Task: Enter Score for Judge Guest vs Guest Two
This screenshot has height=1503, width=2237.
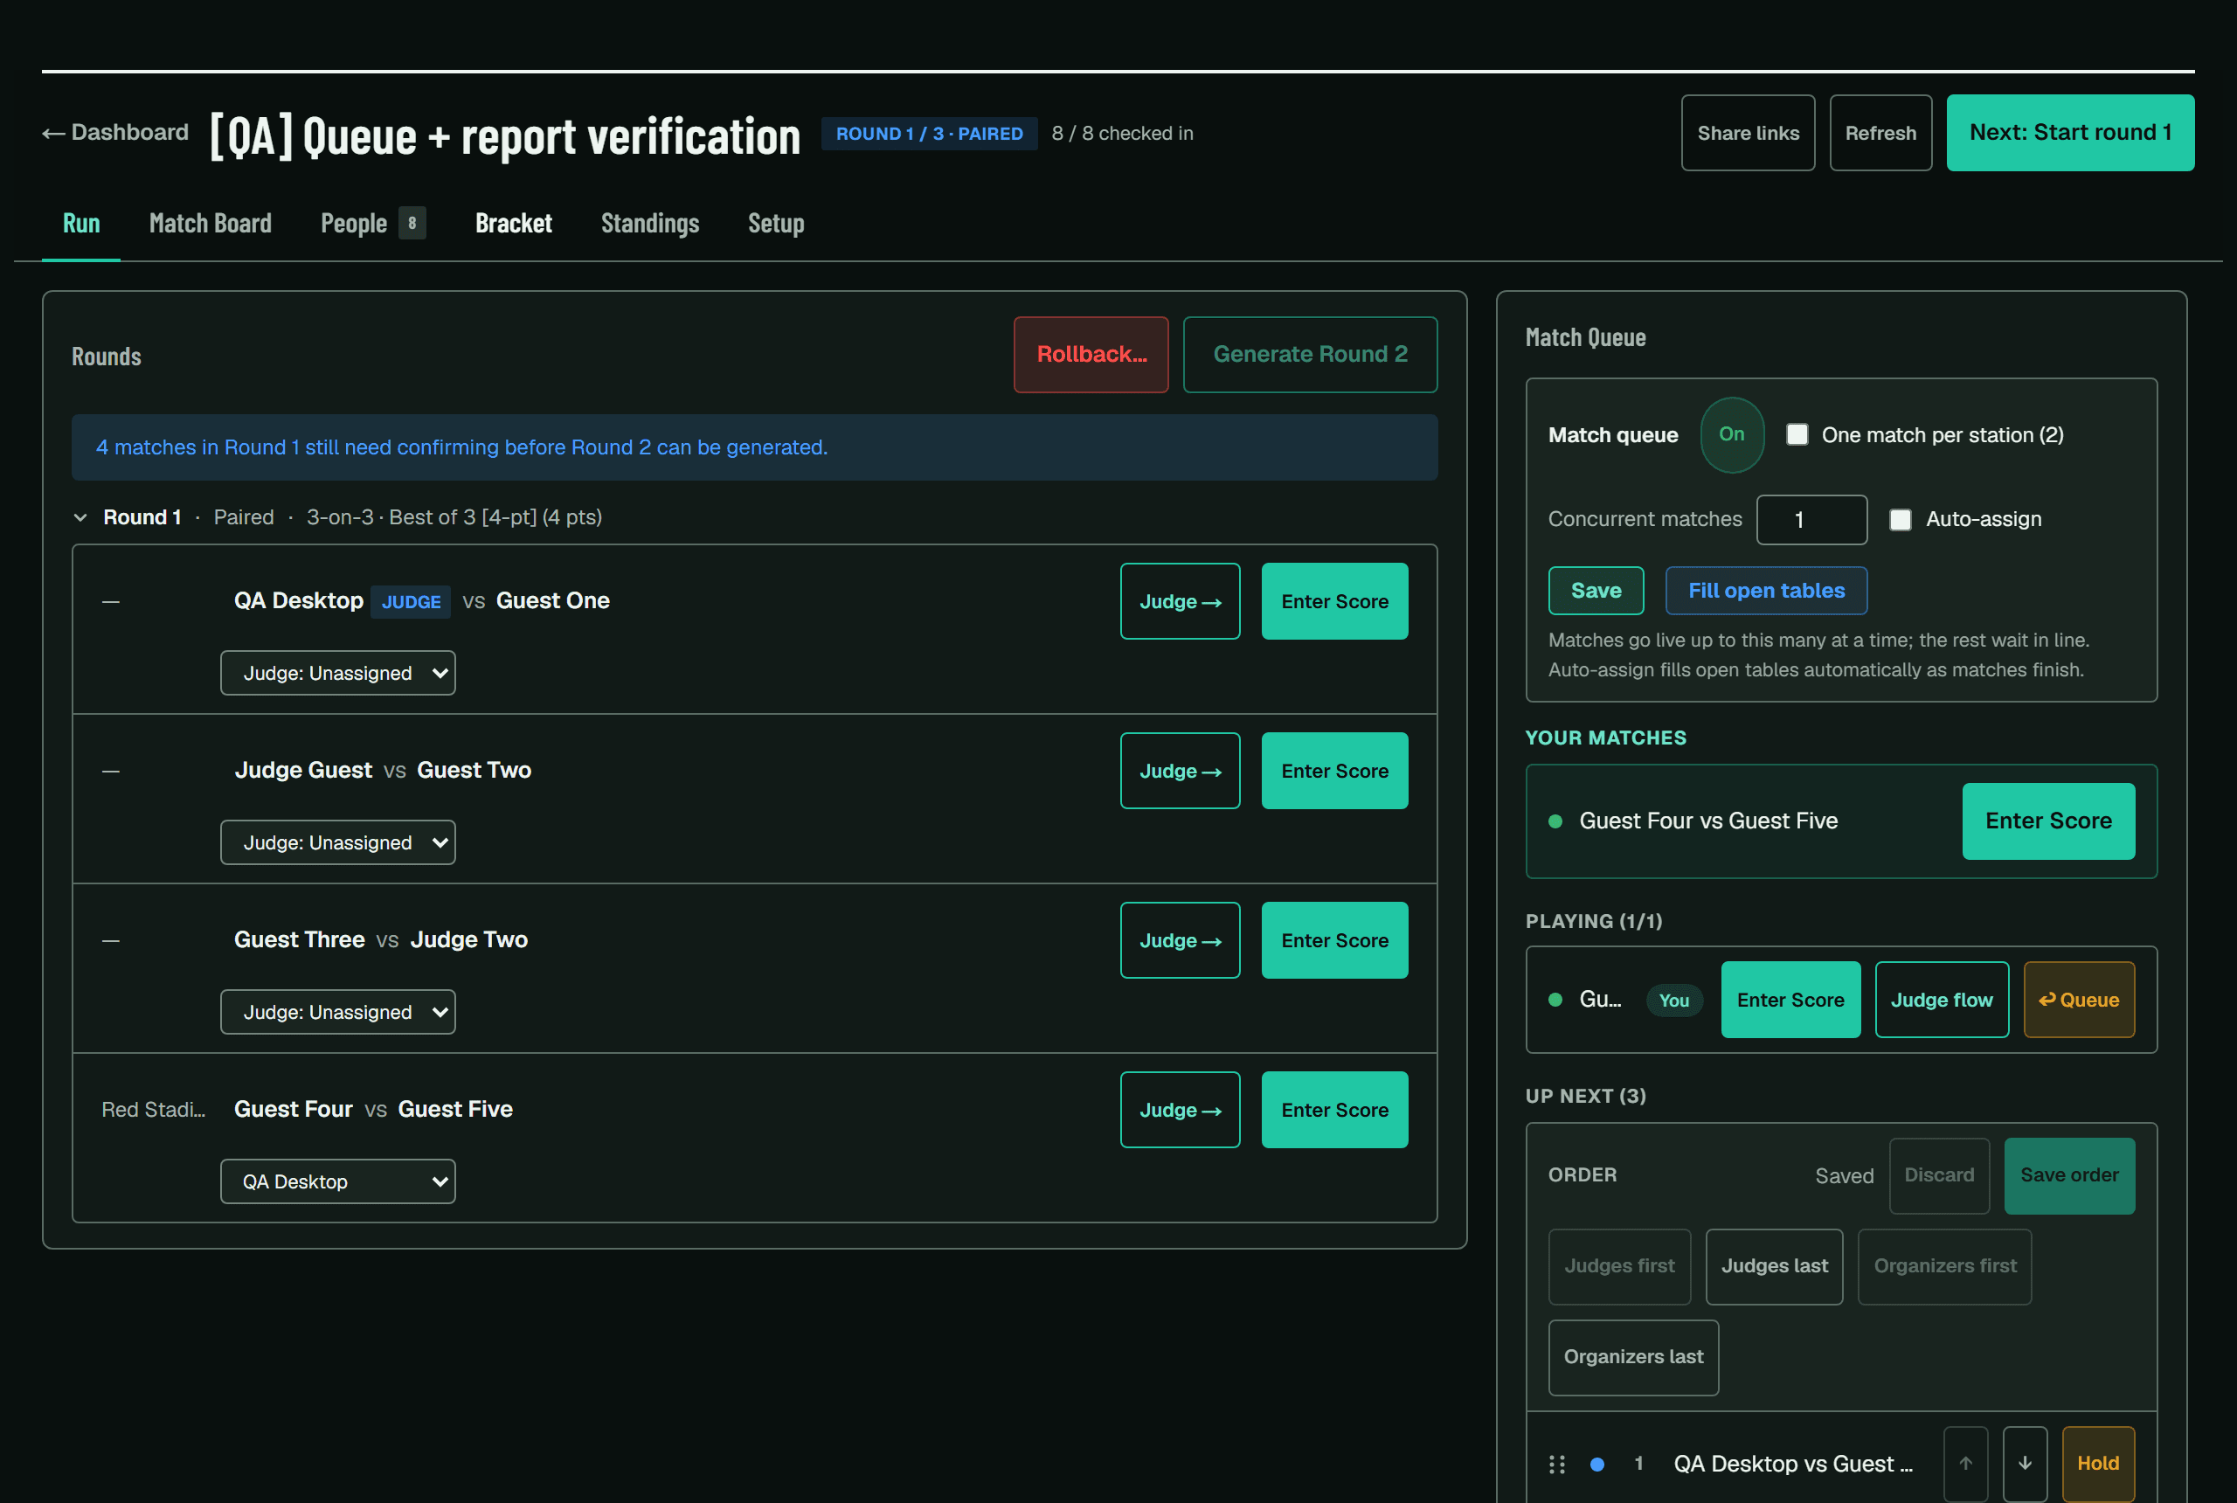Action: (1334, 772)
